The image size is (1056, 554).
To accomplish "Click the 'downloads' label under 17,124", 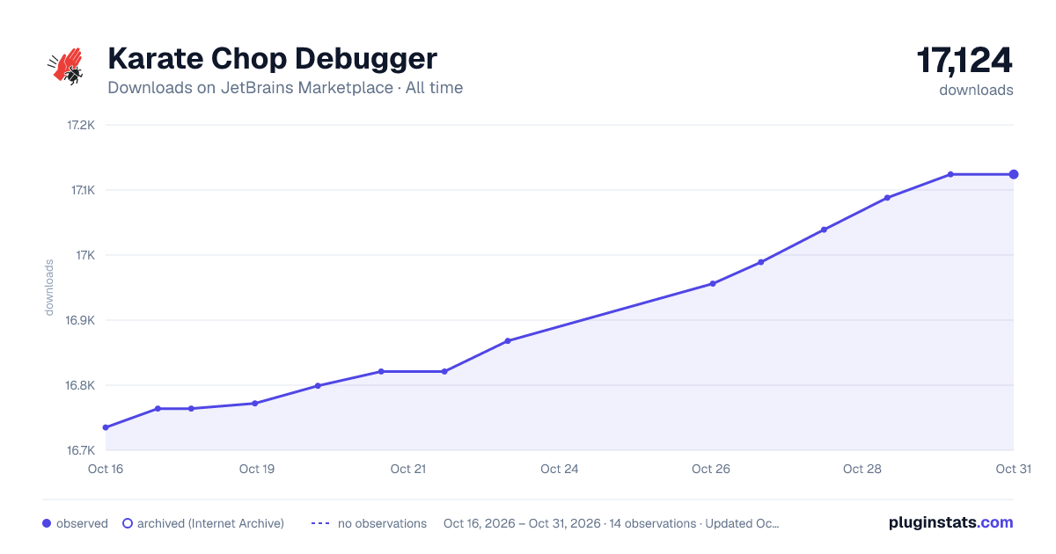I will click(977, 90).
